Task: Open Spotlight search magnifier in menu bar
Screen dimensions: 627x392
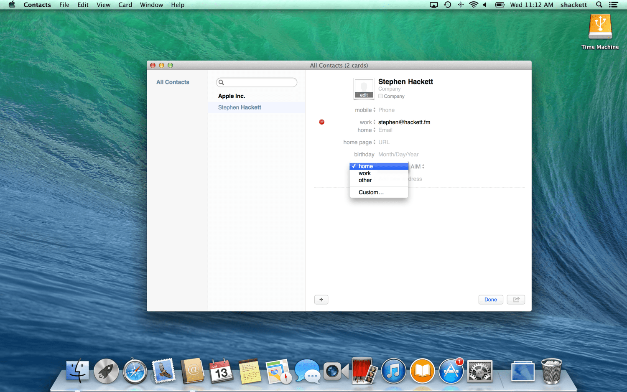Action: (x=599, y=5)
